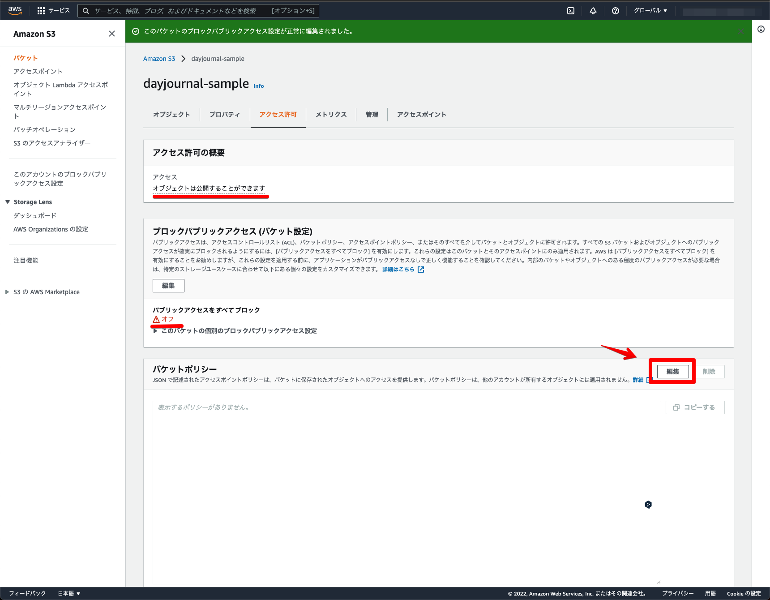770x600 pixels.
Task: Expand S3 の AWS Marketplace section
Action: 7,292
